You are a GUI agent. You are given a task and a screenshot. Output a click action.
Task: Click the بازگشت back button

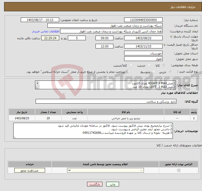pyautogui.click(x=95, y=184)
